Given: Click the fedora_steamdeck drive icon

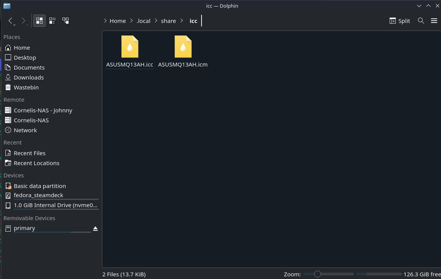Looking at the screenshot, I should point(8,196).
